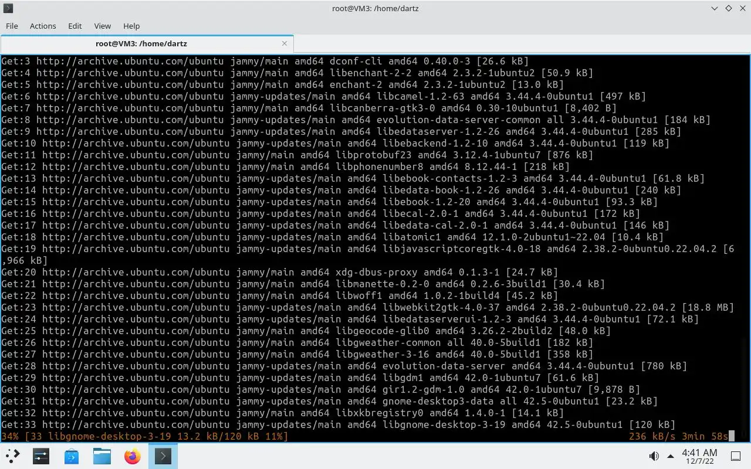751x469 pixels.
Task: Click the 34% download progress line
Action: pos(144,436)
